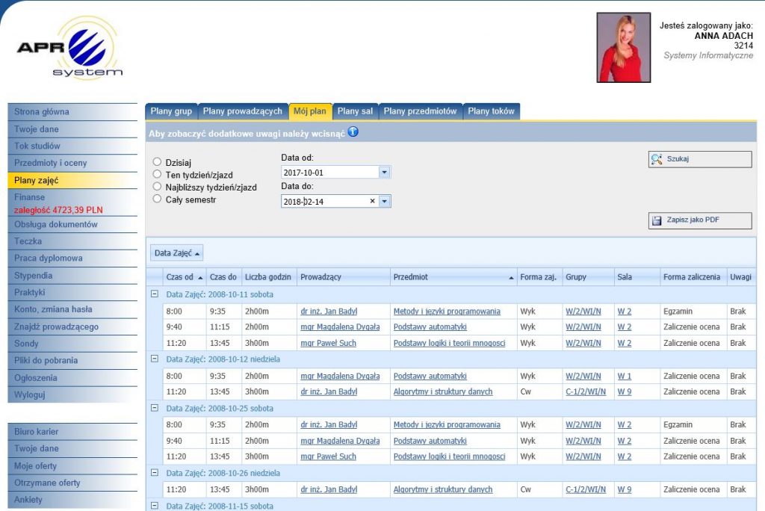Go to Praca dyplomowa
Image resolution: width=765 pixels, height=511 pixels.
[x=72, y=258]
